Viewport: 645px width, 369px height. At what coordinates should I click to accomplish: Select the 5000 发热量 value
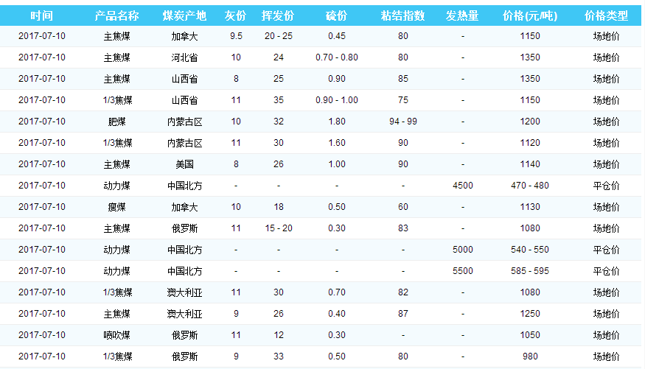click(462, 250)
